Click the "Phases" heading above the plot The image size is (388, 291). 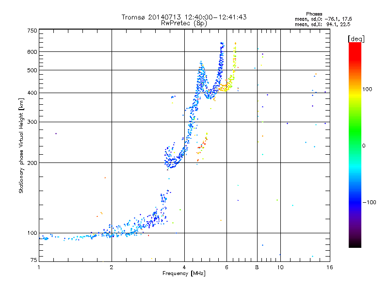[314, 14]
